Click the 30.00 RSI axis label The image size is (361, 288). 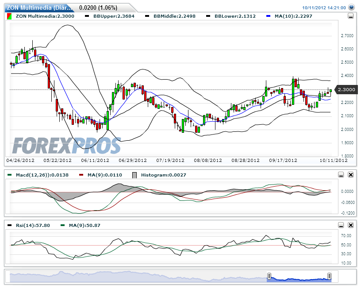(x=346, y=254)
